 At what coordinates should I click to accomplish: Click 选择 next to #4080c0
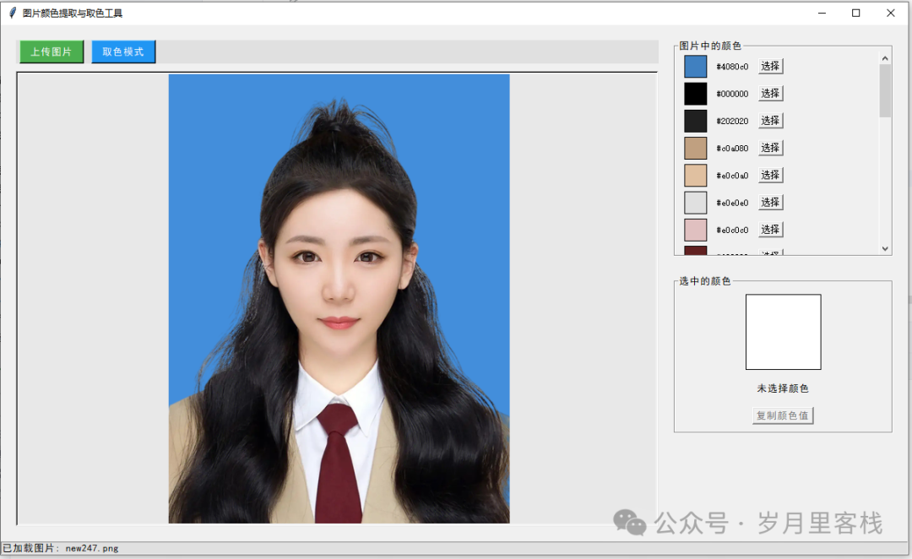(771, 67)
